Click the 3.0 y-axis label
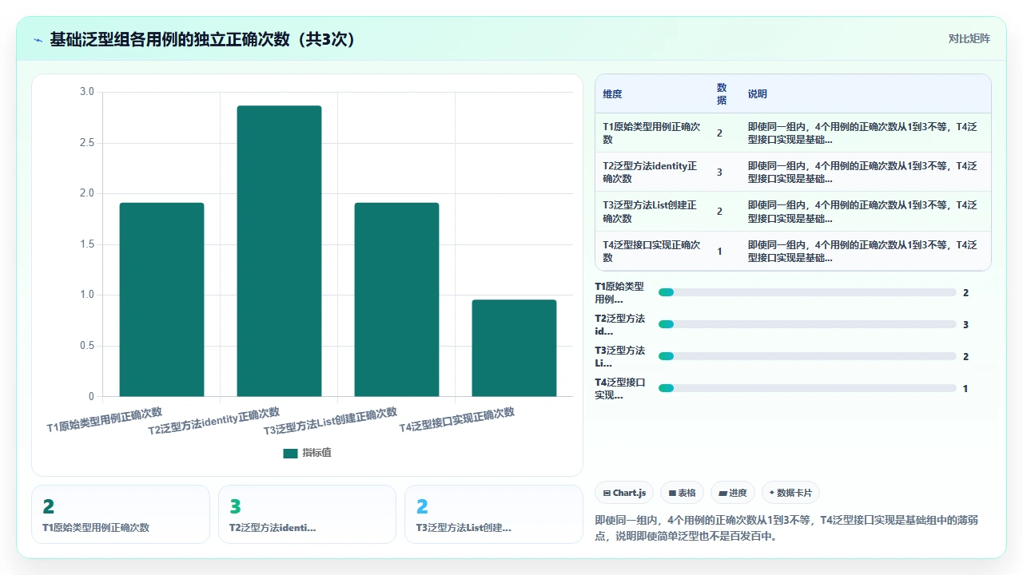The height and width of the screenshot is (575, 1023). point(87,92)
